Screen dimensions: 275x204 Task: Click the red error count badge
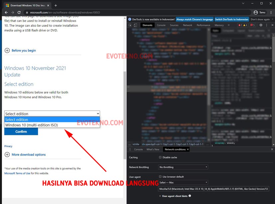[x=240, y=25]
